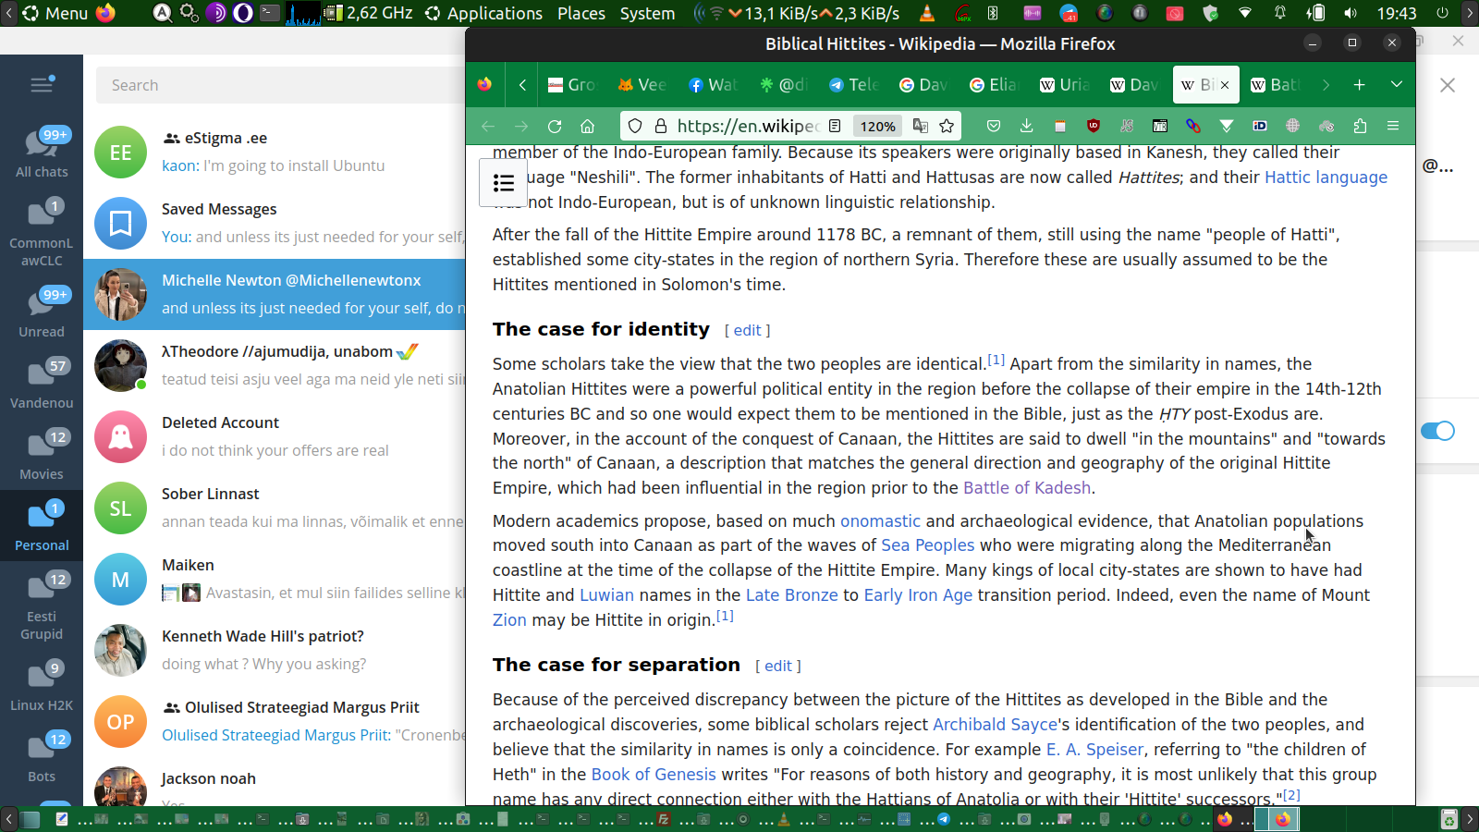Bookmark this page with star icon
This screenshot has width=1479, height=832.
[x=947, y=127]
